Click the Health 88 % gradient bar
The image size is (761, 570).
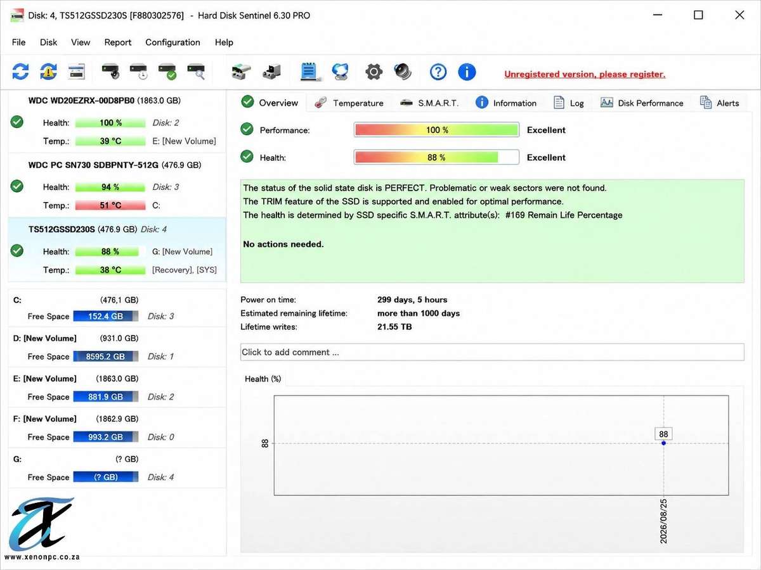point(437,157)
